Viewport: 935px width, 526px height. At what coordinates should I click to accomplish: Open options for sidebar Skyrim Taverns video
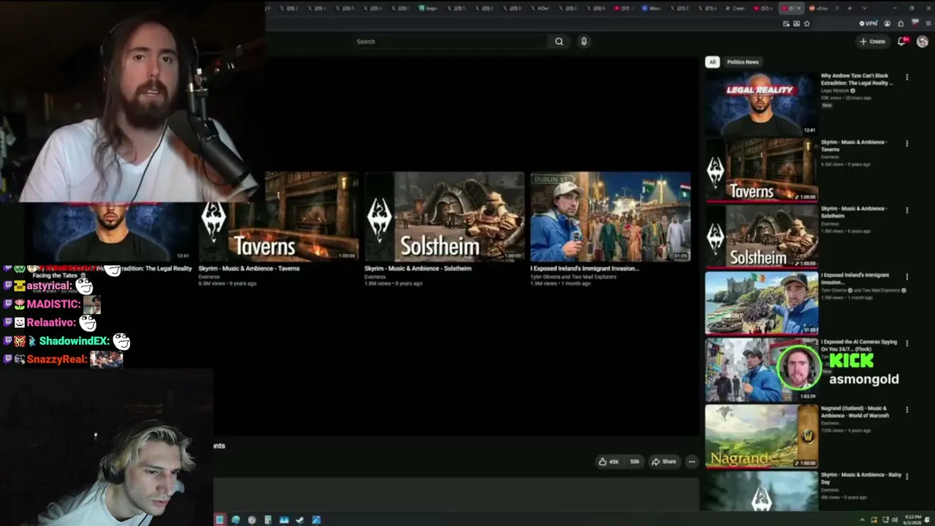tap(907, 144)
